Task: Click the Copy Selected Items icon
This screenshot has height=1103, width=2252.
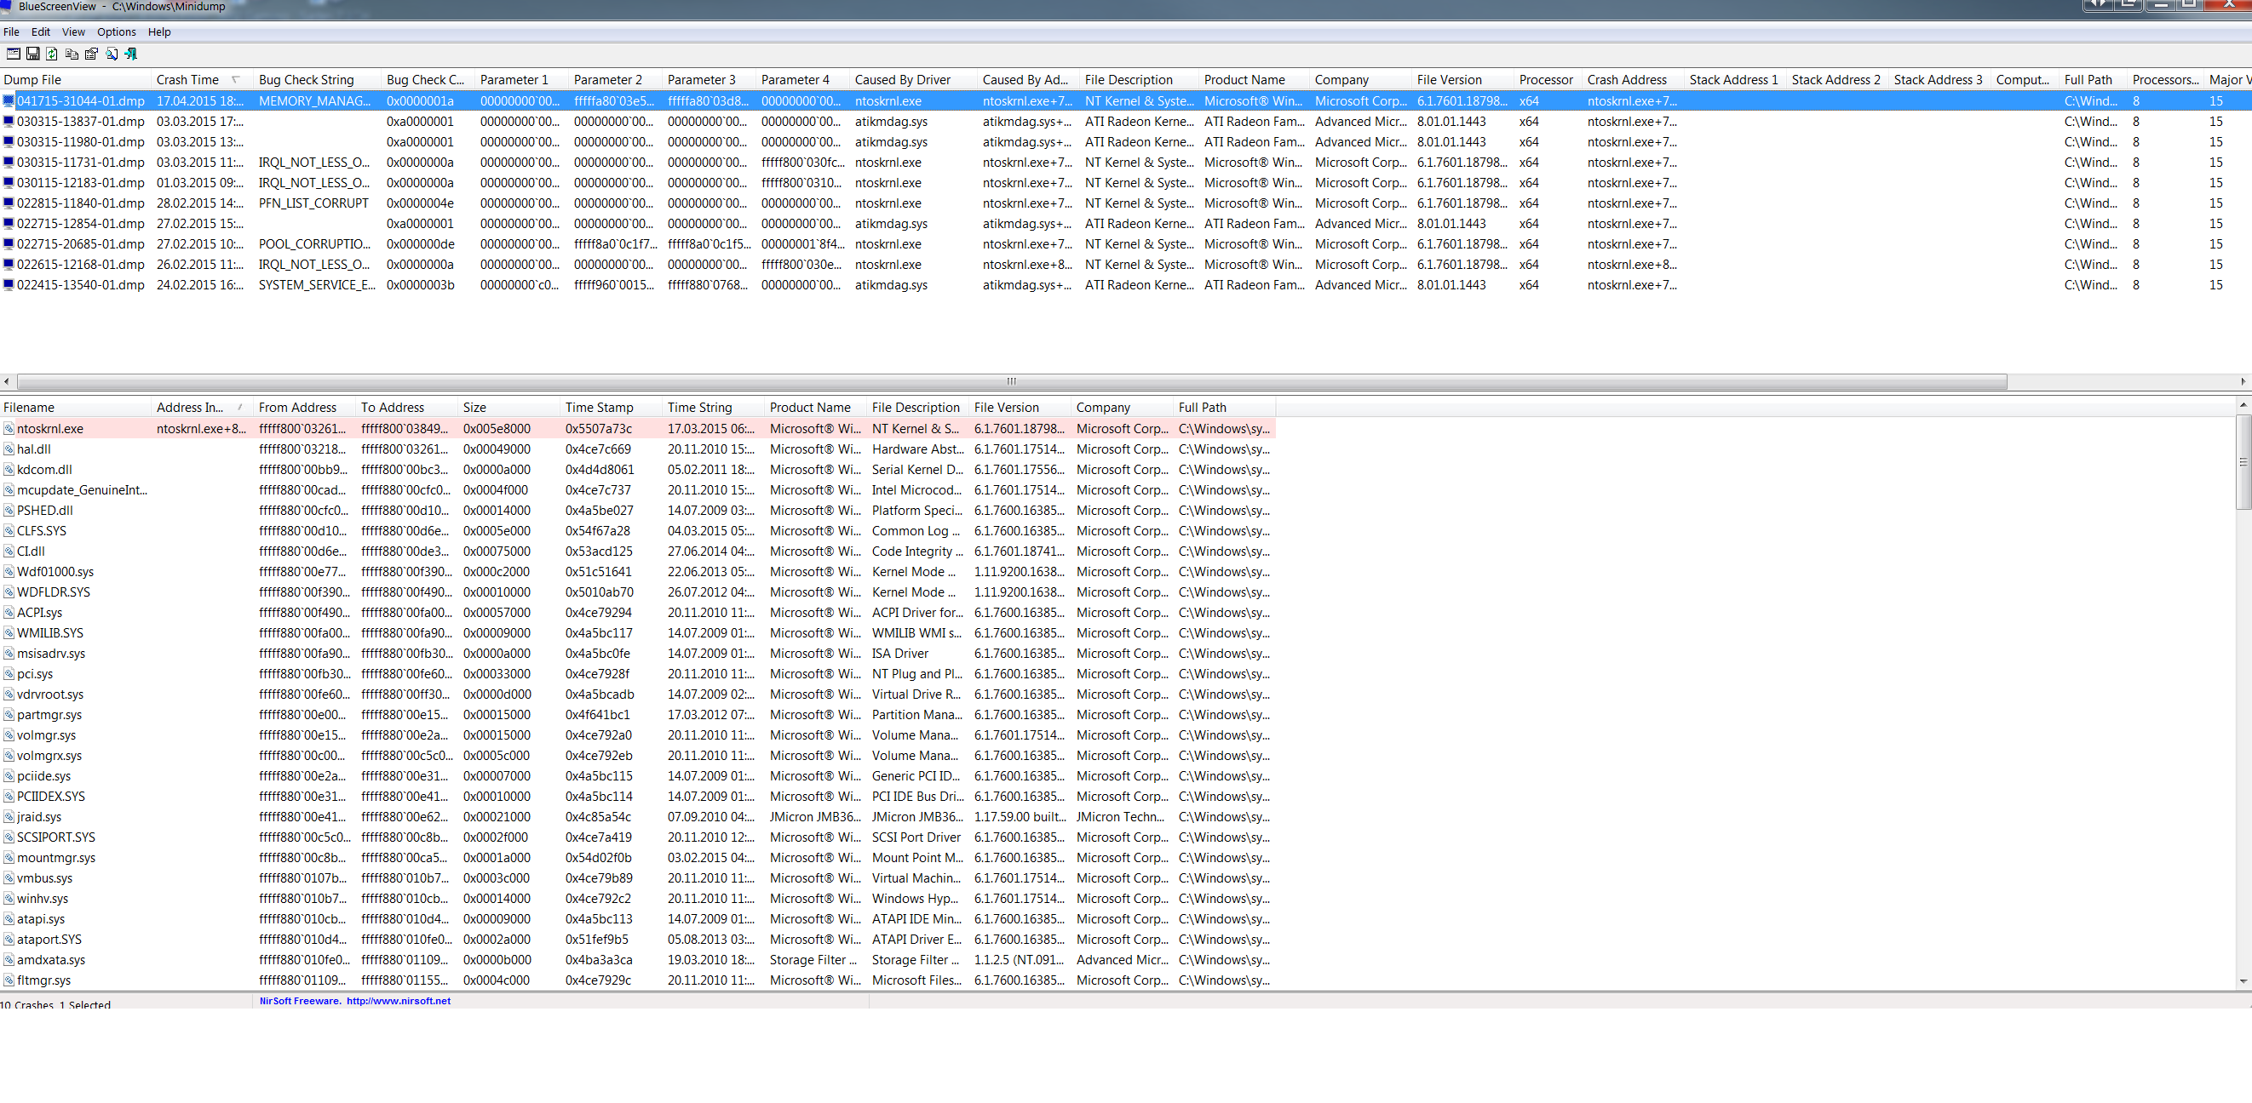Action: (72, 54)
